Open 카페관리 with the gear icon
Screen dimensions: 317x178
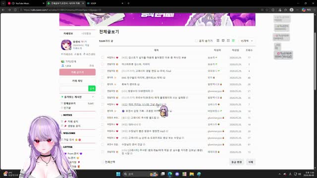pyautogui.click(x=67, y=54)
